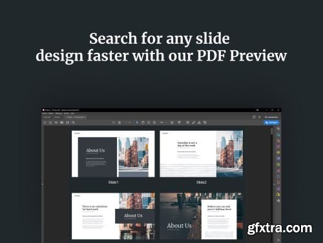Click the save icon at toolbar's left end
The height and width of the screenshot is (243, 323).
click(45, 122)
